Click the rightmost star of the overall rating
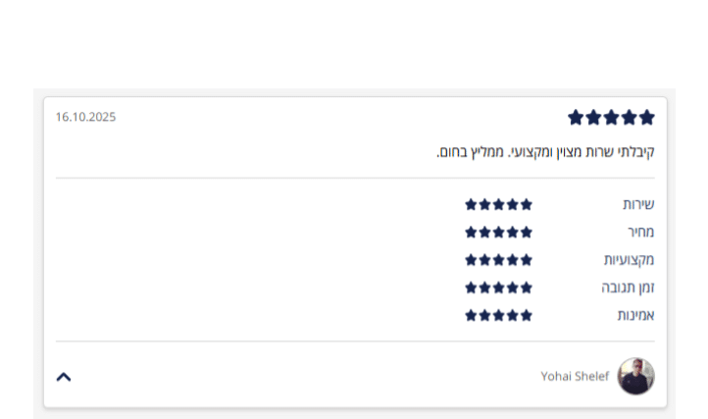Image resolution: width=708 pixels, height=419 pixels. coord(646,118)
